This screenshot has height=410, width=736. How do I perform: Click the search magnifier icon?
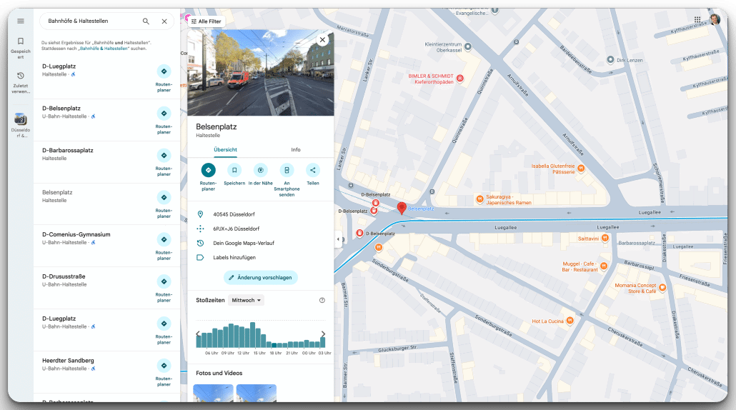point(146,21)
